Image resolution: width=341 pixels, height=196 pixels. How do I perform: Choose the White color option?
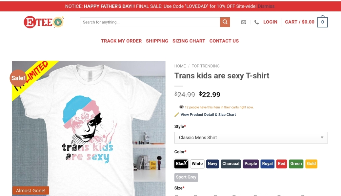tap(197, 164)
